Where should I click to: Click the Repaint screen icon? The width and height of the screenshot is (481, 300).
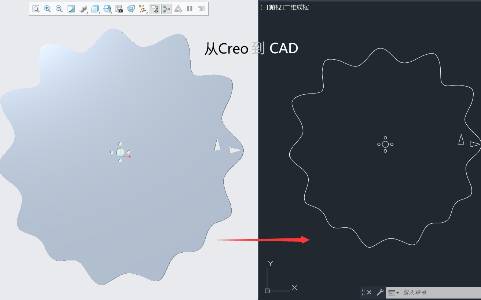click(x=71, y=9)
